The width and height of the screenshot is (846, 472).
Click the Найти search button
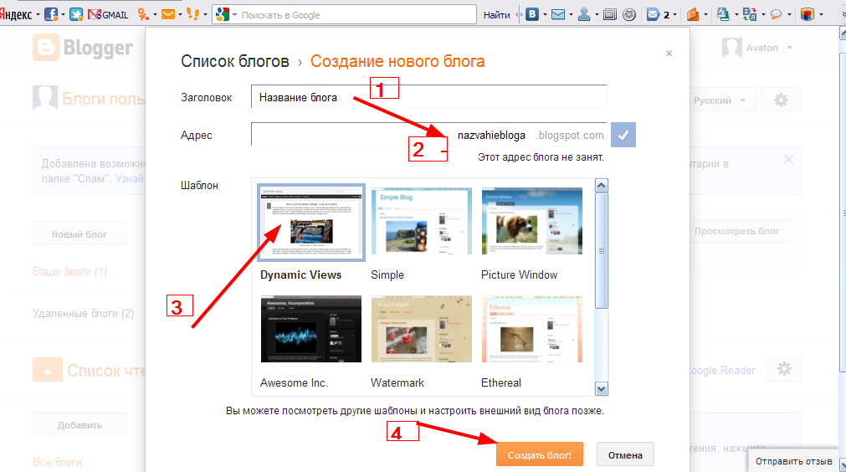(496, 15)
